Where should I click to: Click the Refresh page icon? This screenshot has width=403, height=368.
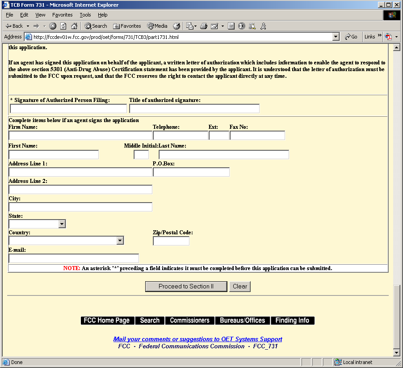click(x=63, y=26)
